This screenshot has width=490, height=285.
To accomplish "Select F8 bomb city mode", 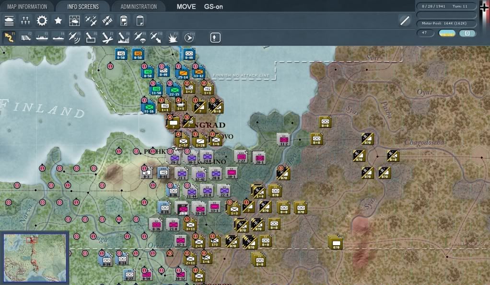I will (x=123, y=37).
